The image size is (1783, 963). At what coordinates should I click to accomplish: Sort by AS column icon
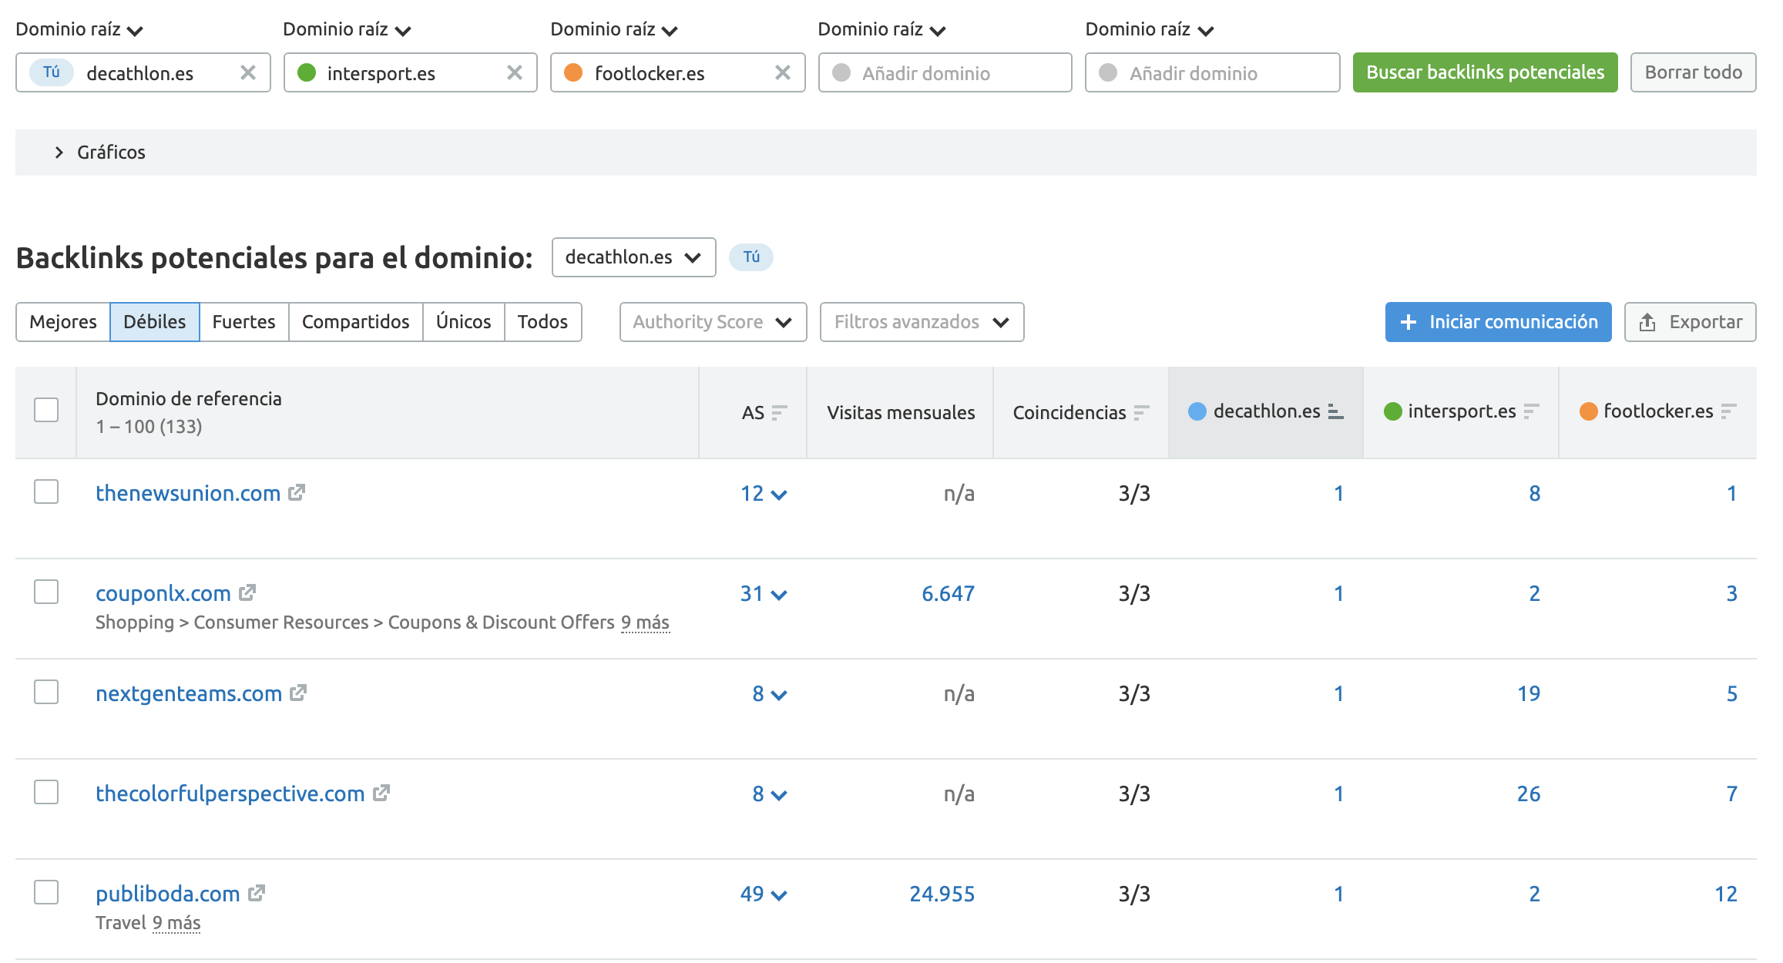click(780, 412)
